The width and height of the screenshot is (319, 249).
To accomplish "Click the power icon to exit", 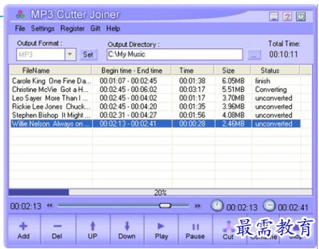I will point(301,17).
